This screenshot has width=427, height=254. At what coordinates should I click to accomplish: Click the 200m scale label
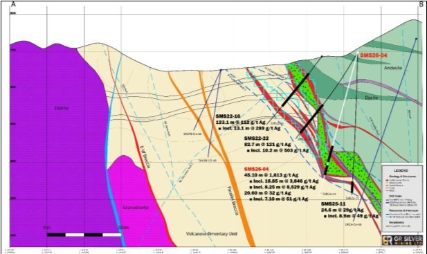click(x=122, y=228)
